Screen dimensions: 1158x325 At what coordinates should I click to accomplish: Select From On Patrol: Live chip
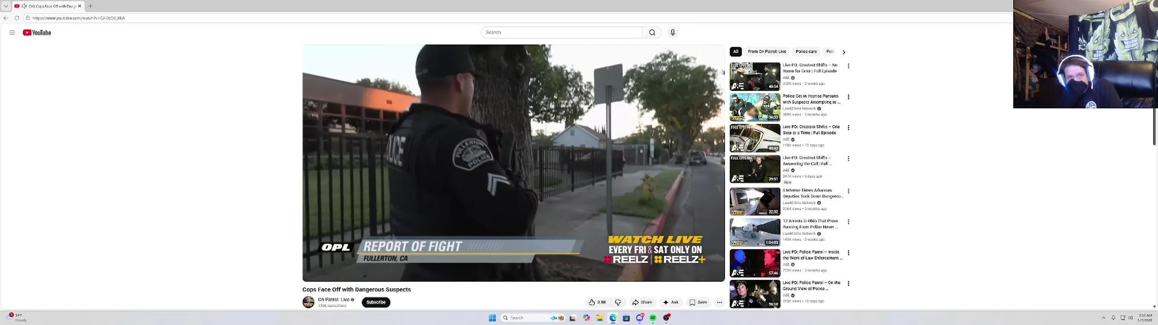point(767,51)
